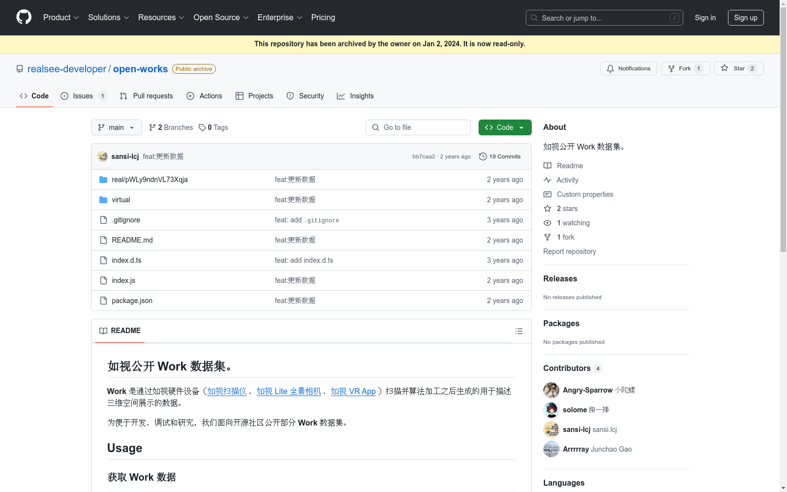787x492 pixels.
Task: Click sansi-lcj avatar in commit header
Action: tap(103, 156)
